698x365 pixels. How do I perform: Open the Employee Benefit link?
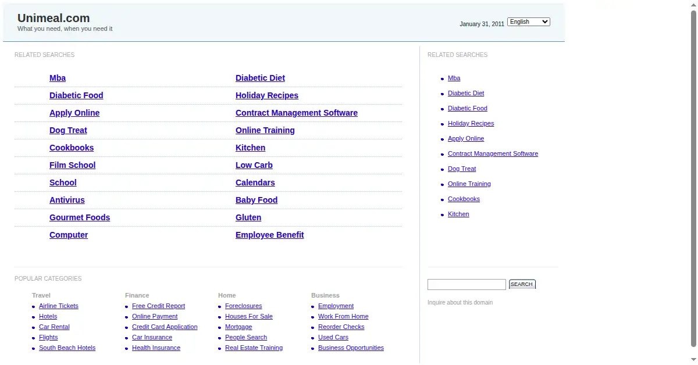270,235
